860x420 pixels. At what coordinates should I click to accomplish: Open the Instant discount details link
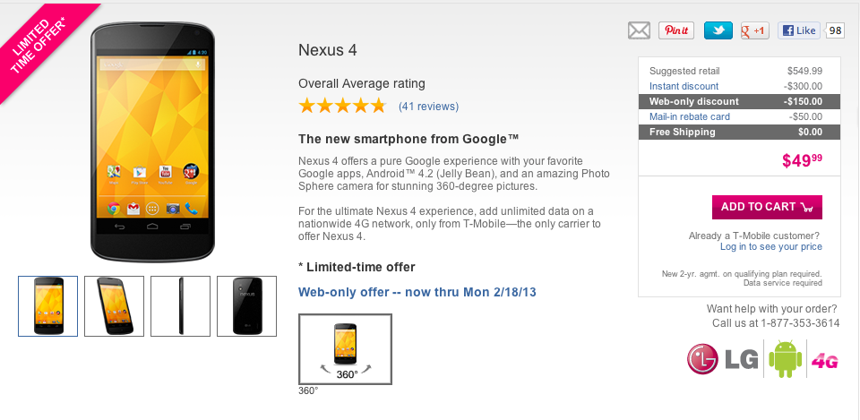click(x=684, y=86)
